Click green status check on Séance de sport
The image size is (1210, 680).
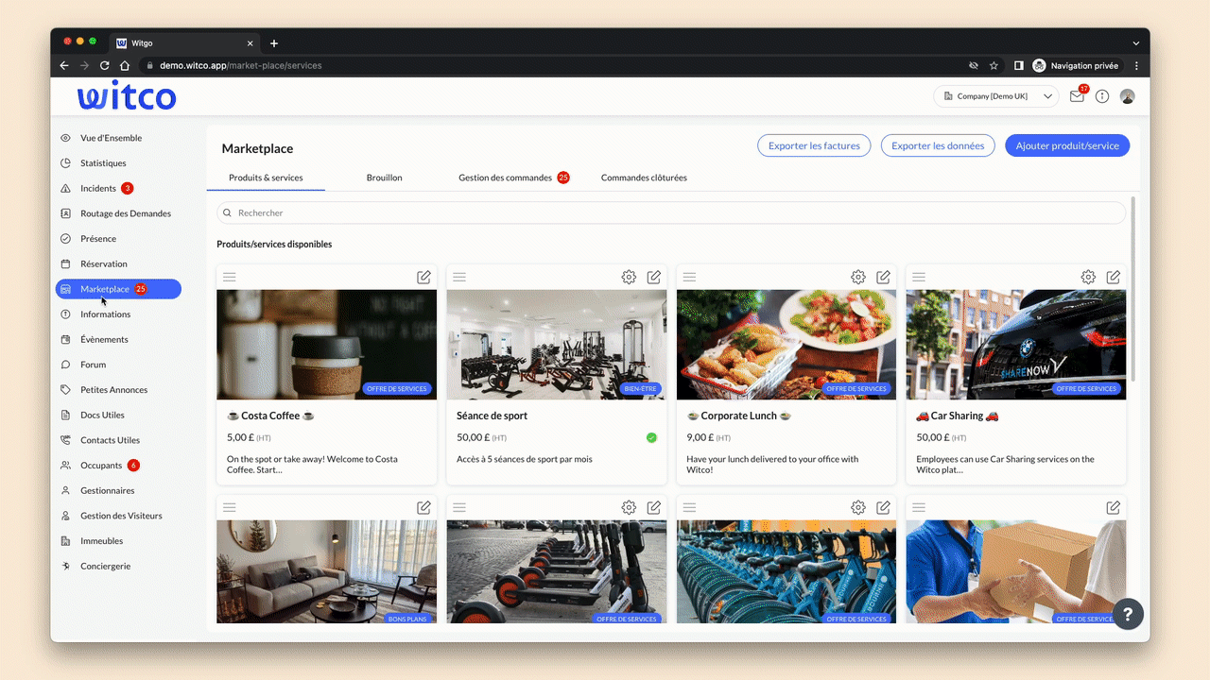[x=651, y=437]
